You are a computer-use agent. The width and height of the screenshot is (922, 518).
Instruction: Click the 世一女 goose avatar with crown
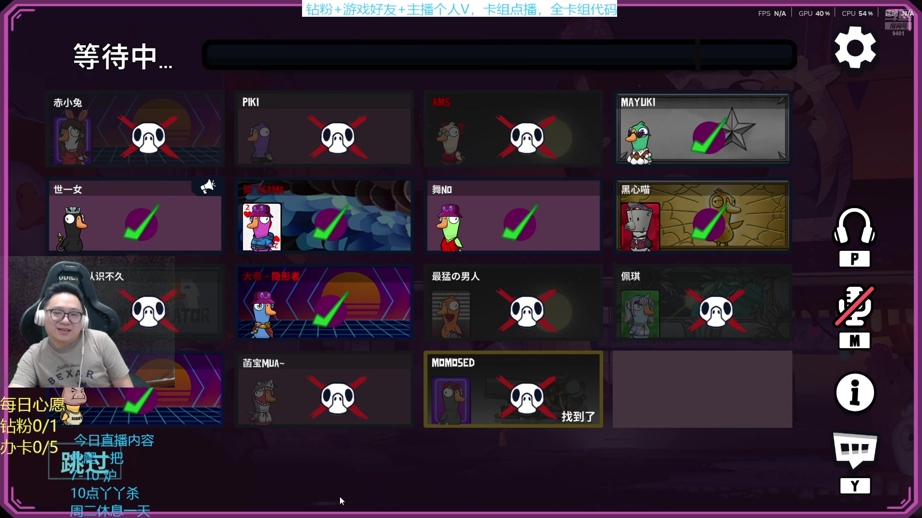(x=73, y=229)
